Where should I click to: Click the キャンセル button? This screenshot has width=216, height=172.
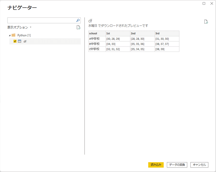click(199, 165)
